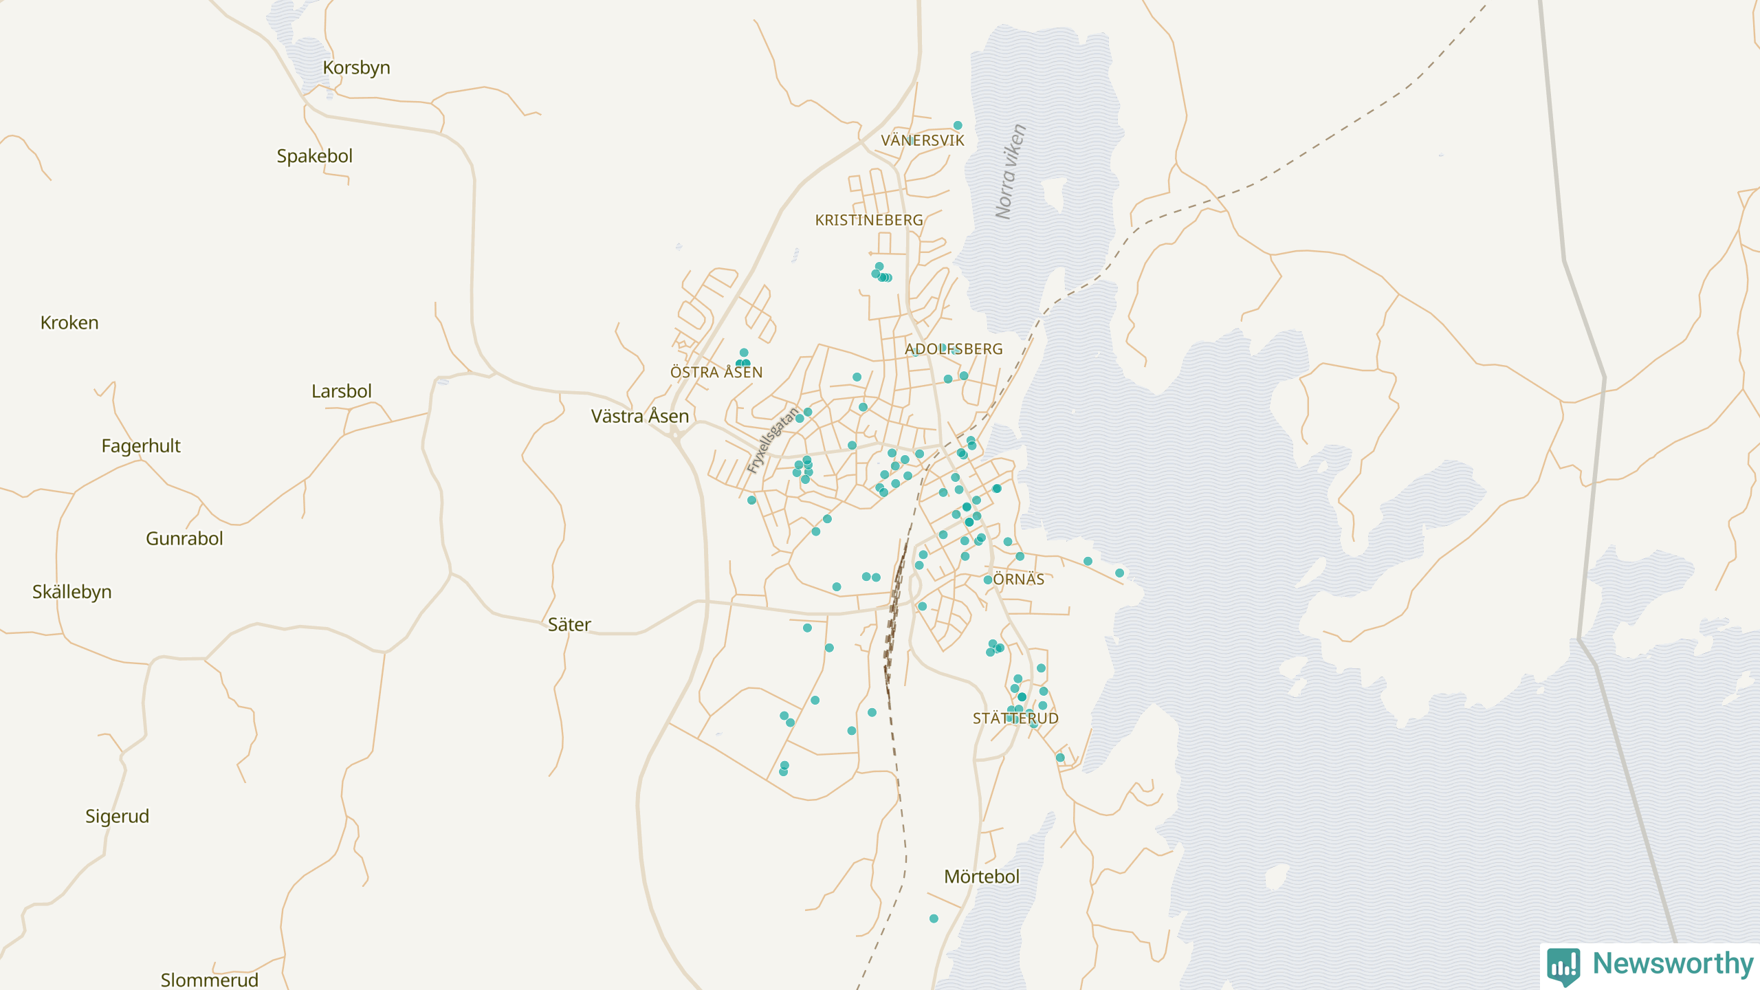The height and width of the screenshot is (990, 1760).
Task: Click the Fryxellsgatan street label
Action: 773,440
